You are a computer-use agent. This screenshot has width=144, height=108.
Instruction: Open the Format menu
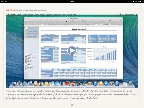coord(42,14)
